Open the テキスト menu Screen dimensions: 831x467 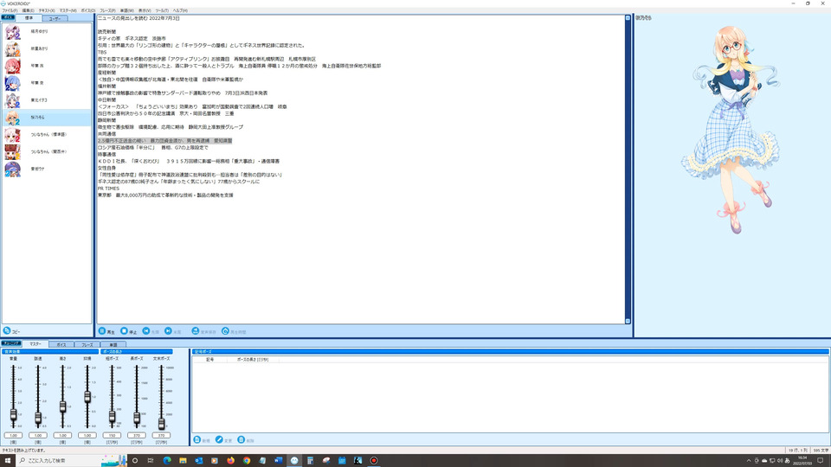click(47, 10)
